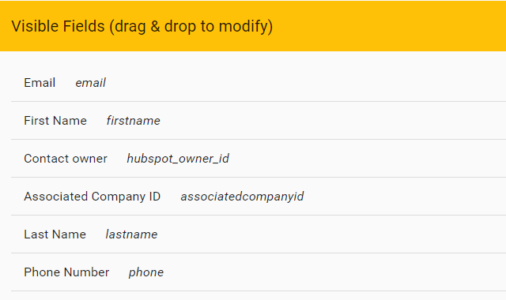Viewport: 506px width, 300px height.
Task: Click the Contact owner field label
Action: (x=66, y=159)
